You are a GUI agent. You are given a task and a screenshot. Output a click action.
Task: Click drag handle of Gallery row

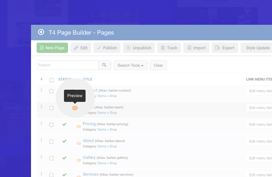click(x=42, y=157)
